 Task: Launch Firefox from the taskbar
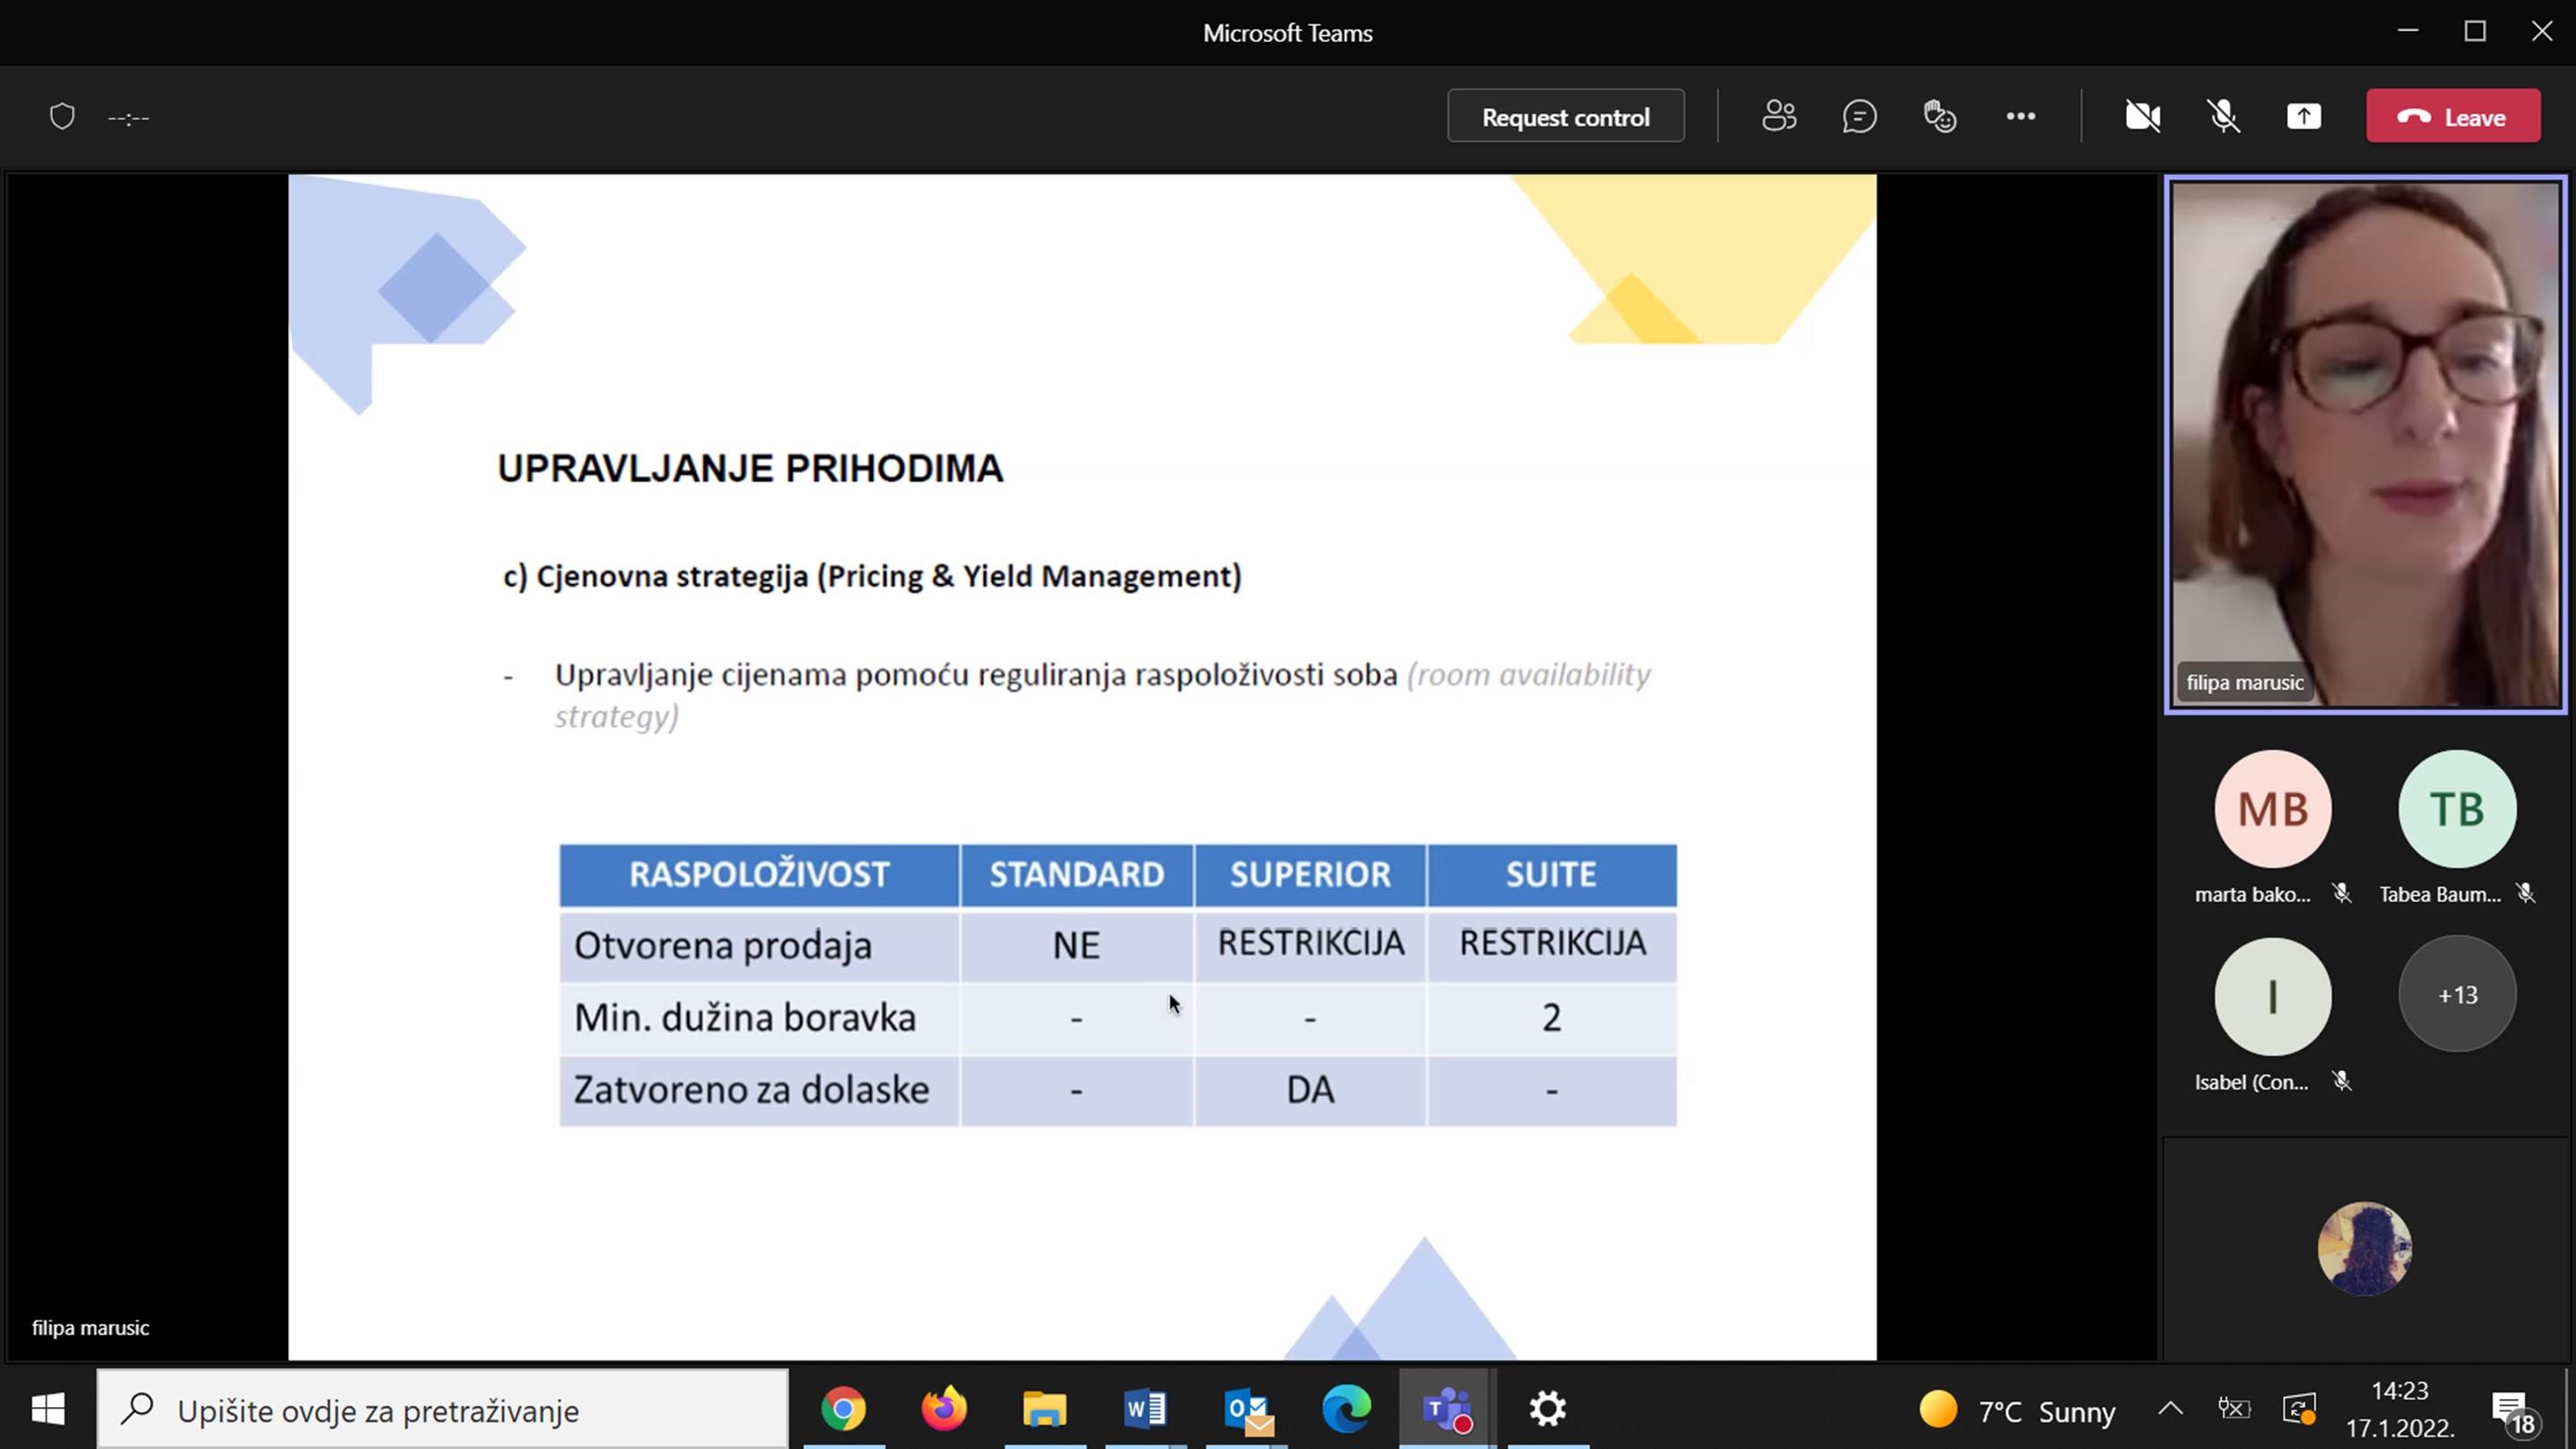tap(943, 1410)
